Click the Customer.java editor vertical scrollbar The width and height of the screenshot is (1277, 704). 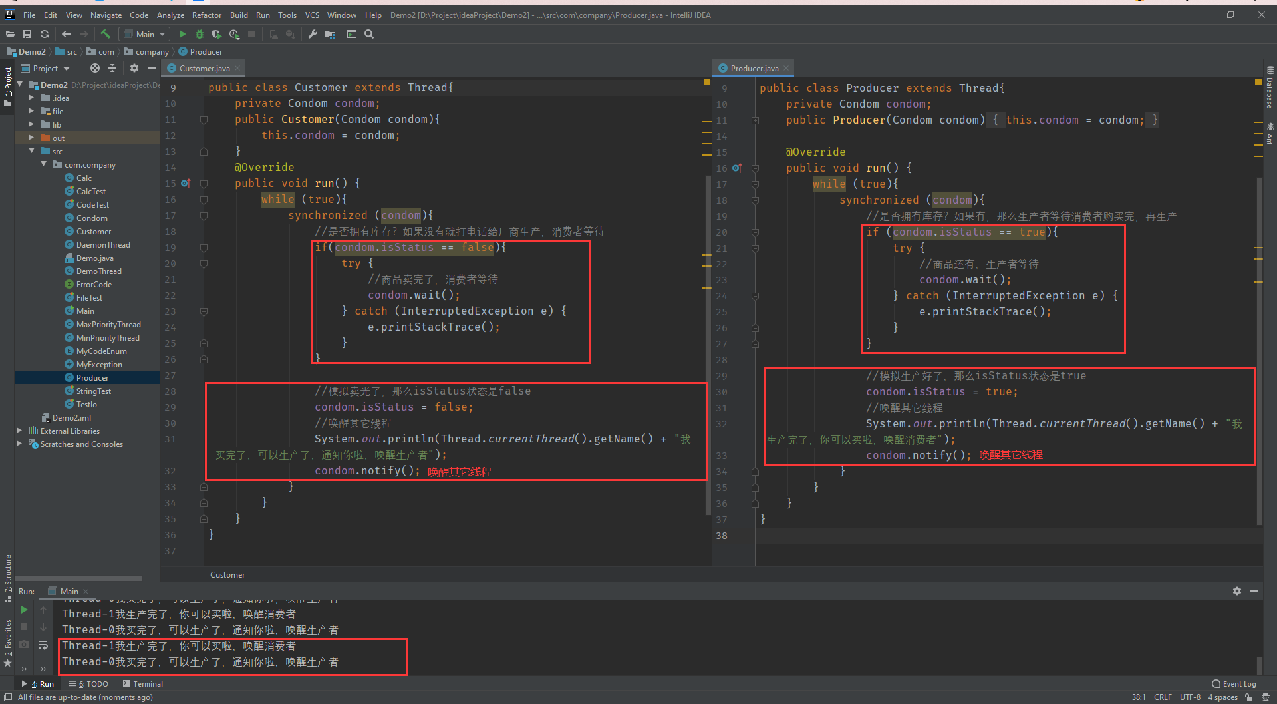point(708,345)
